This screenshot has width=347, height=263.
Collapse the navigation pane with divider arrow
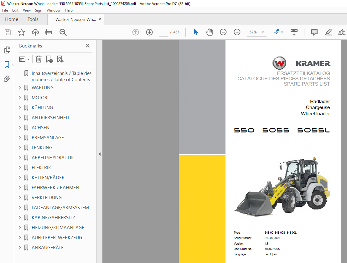(x=100, y=154)
